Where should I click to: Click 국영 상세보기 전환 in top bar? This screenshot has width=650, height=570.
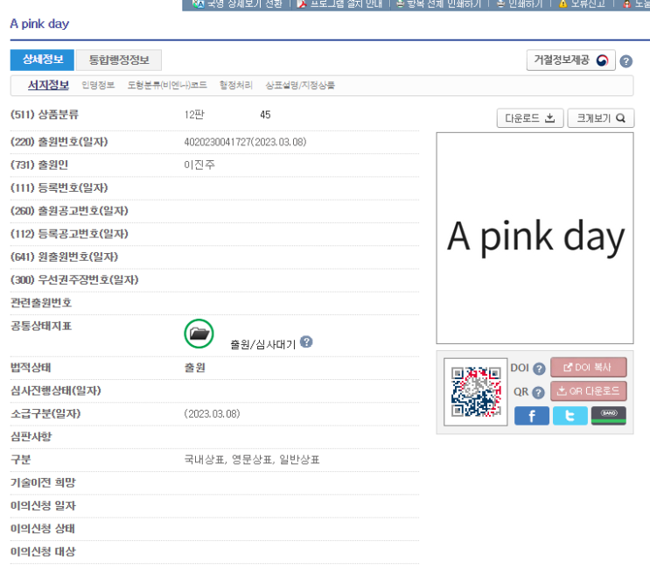[x=238, y=4]
